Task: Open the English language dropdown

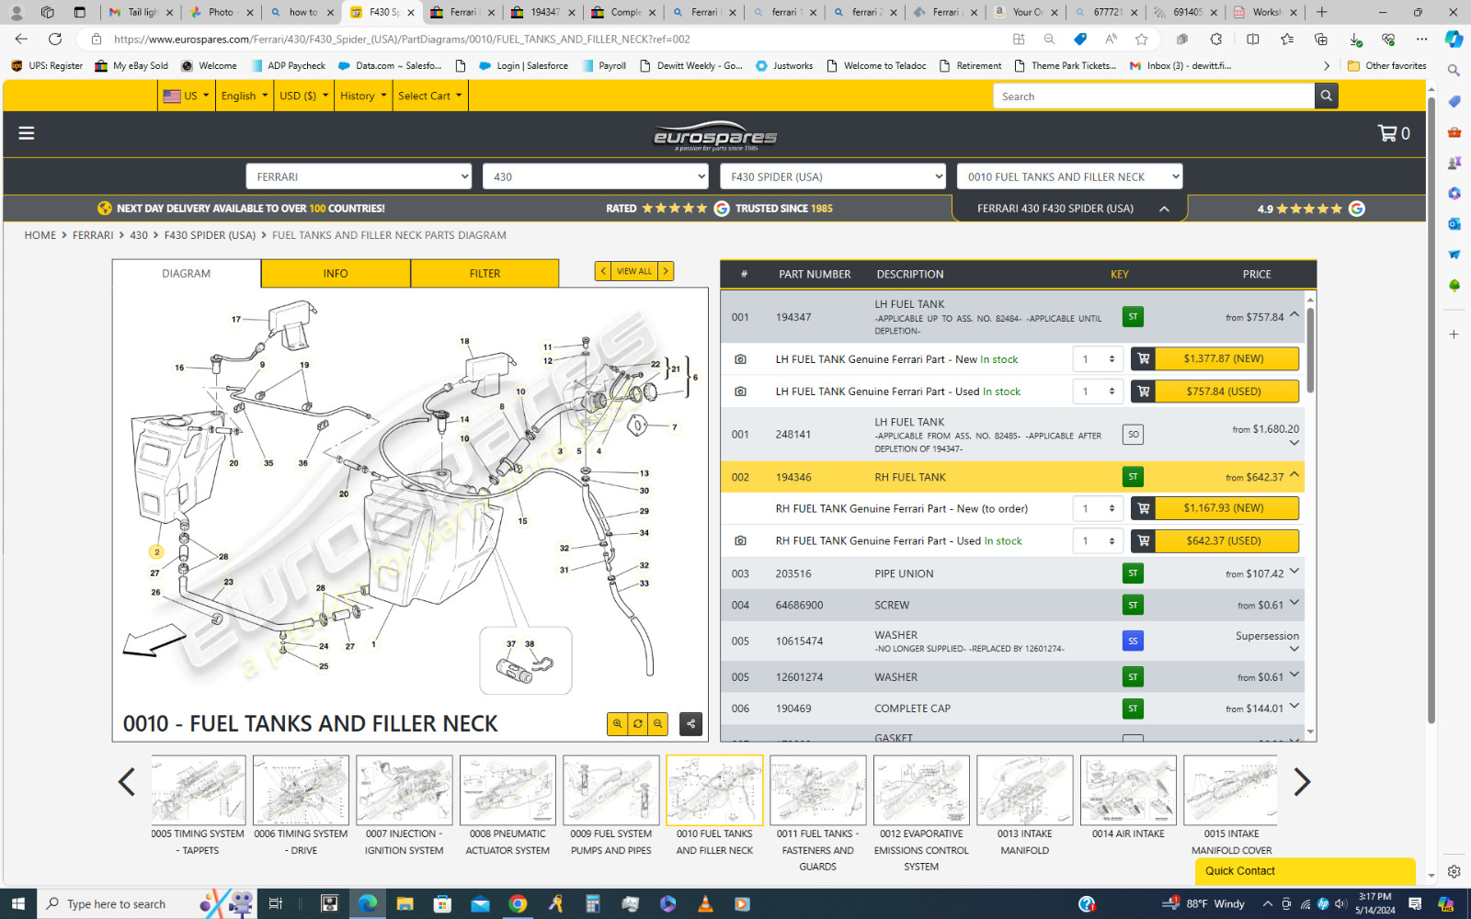Action: click(x=245, y=96)
